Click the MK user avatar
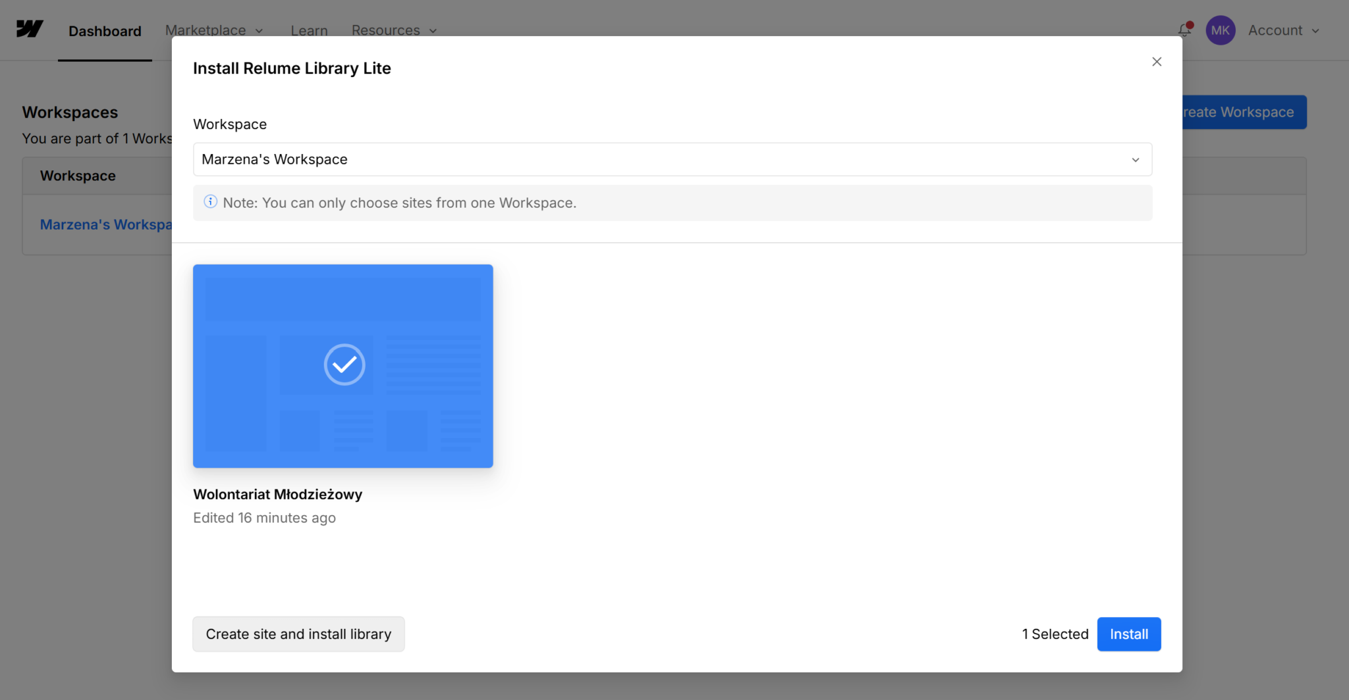The width and height of the screenshot is (1349, 700). 1220,30
